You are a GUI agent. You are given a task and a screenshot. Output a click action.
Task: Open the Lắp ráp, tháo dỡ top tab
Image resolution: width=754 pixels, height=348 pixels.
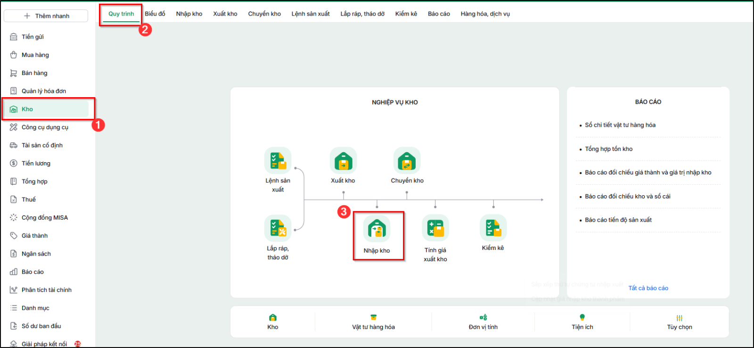[x=362, y=14]
